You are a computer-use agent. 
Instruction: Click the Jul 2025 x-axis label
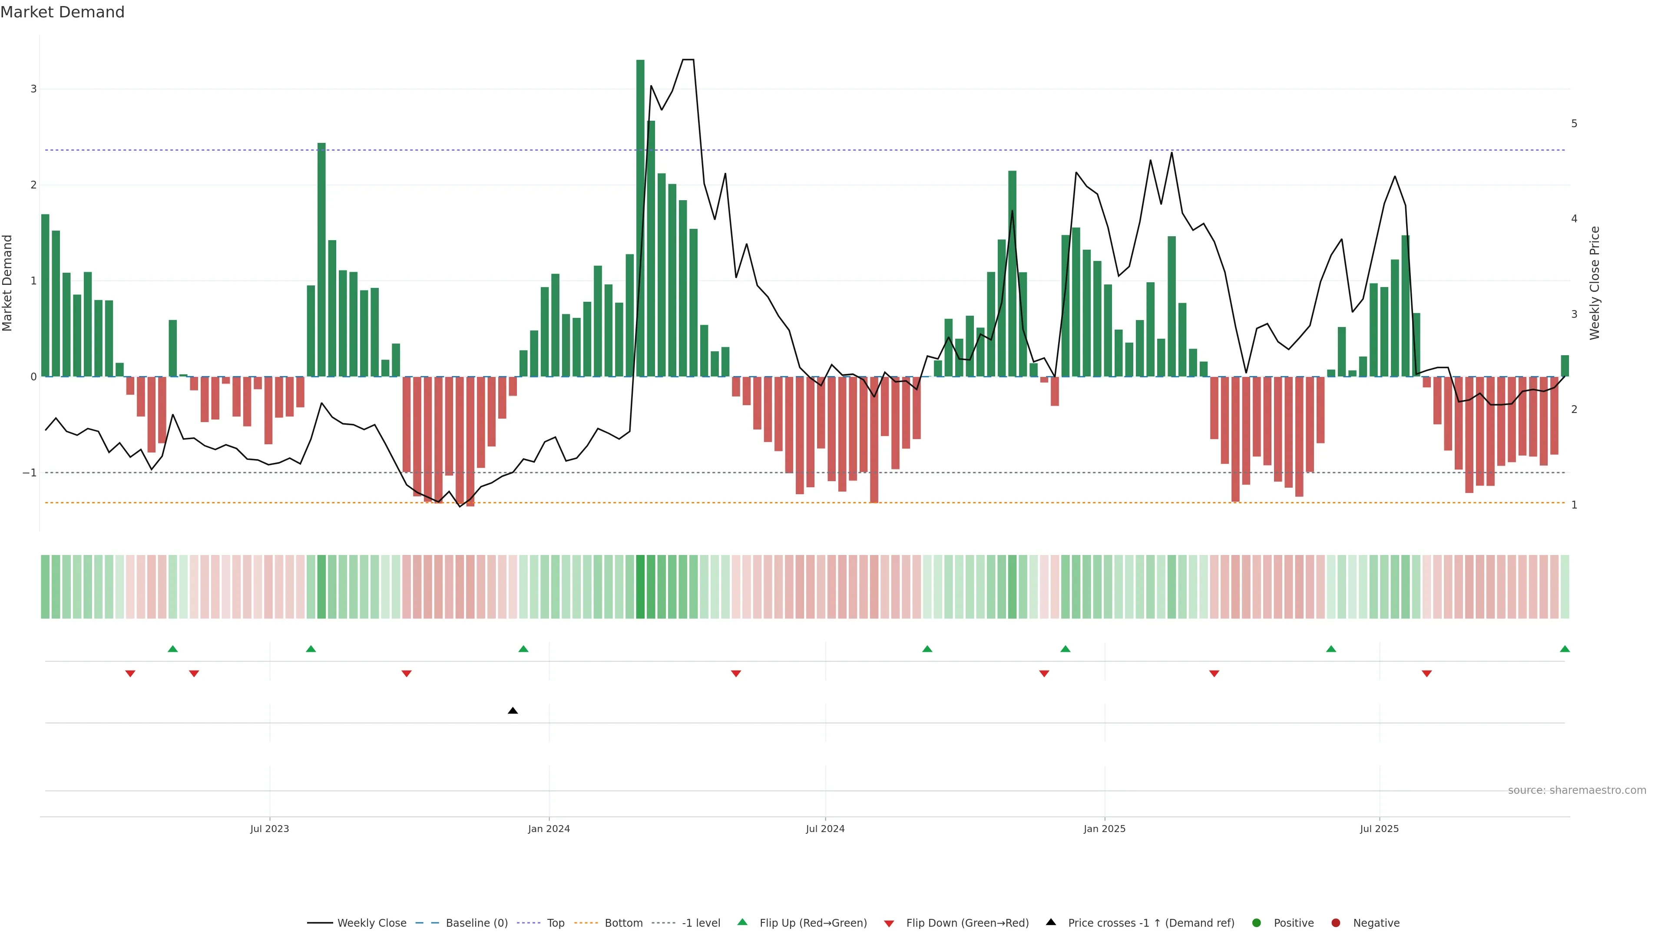(x=1379, y=829)
